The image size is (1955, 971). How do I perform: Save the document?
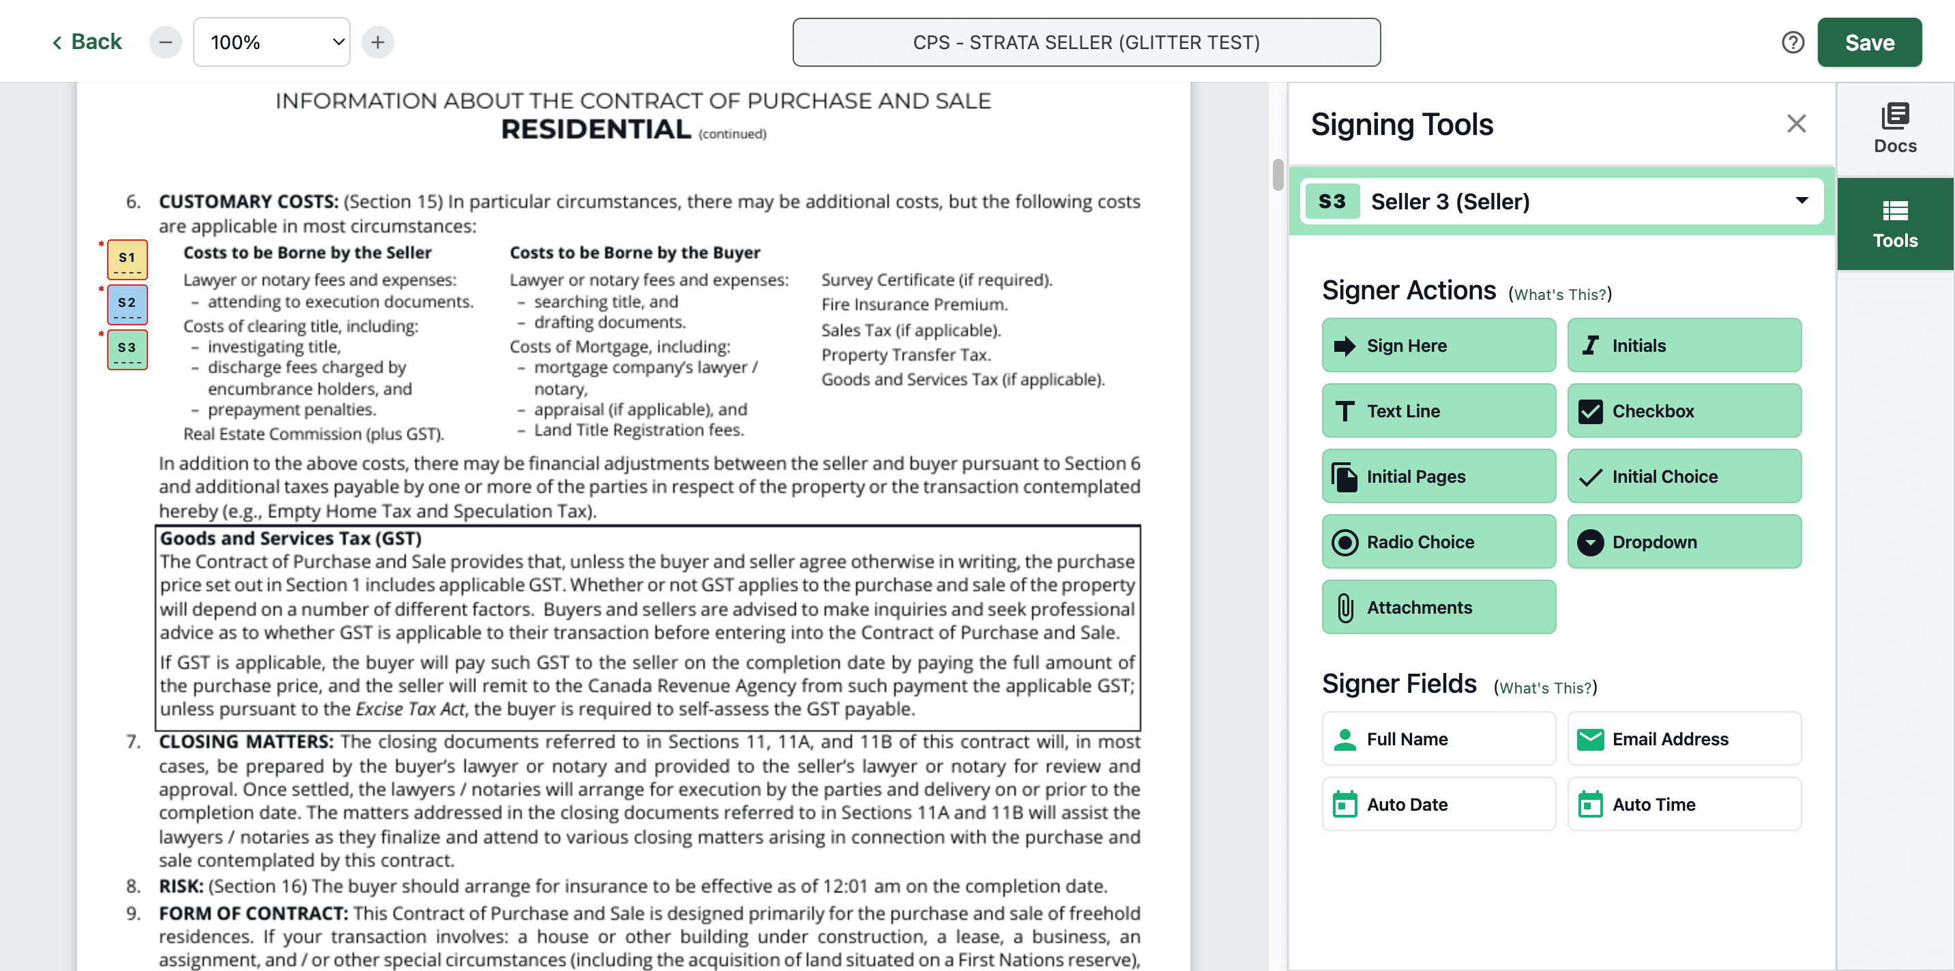point(1869,42)
